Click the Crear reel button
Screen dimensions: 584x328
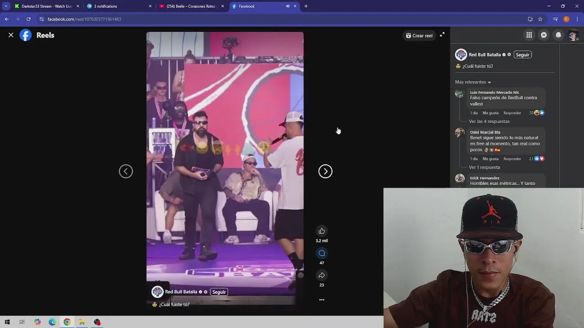(419, 36)
